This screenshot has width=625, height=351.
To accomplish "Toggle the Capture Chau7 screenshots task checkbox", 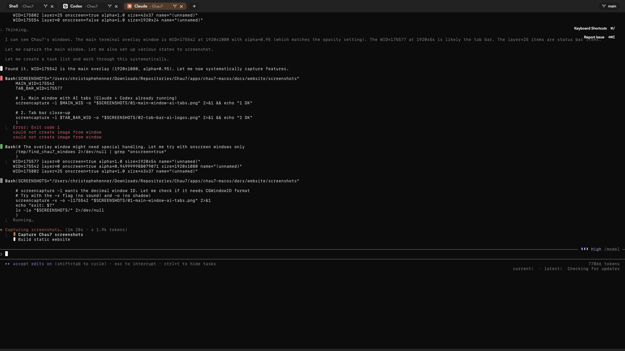I will (x=14, y=235).
